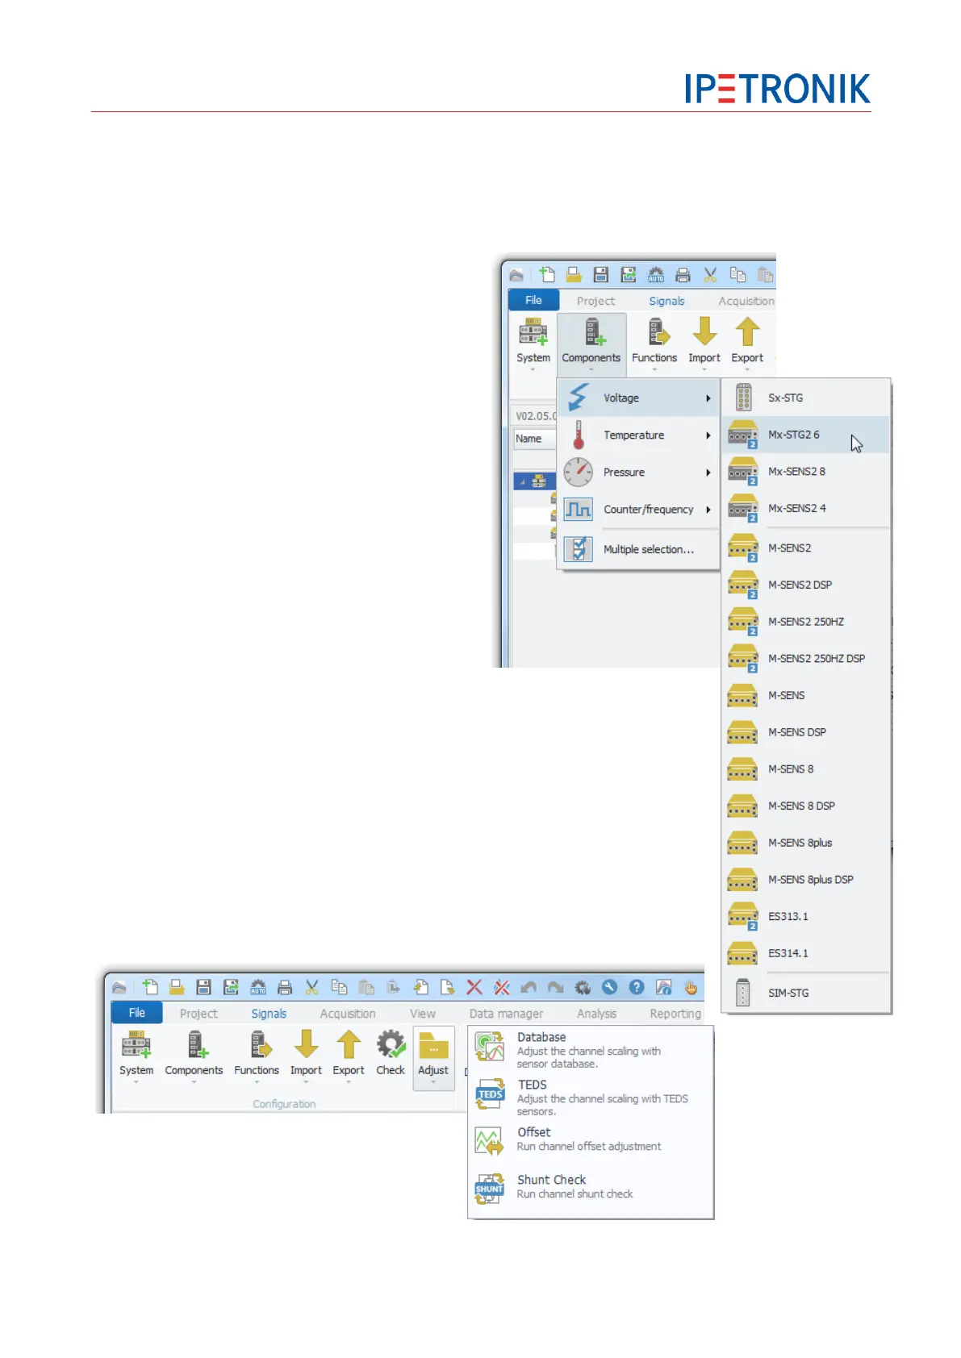Viewport: 961px width, 1358px height.
Task: Select Mx-SENS2 8 module
Action: click(806, 472)
